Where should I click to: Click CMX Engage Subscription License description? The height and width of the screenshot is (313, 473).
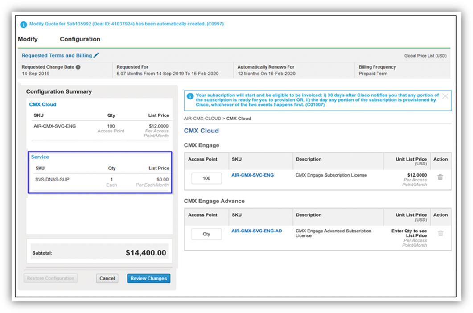click(331, 175)
